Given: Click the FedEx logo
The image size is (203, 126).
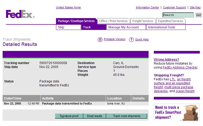Looking at the screenshot, I should pos(20,14).
